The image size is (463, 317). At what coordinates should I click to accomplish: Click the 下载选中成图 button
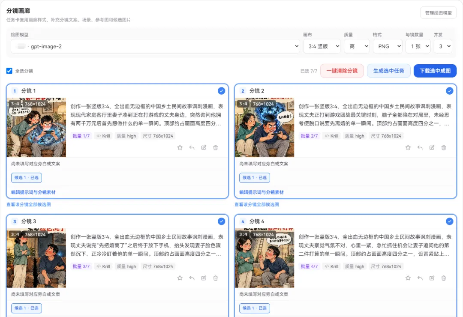click(x=435, y=71)
